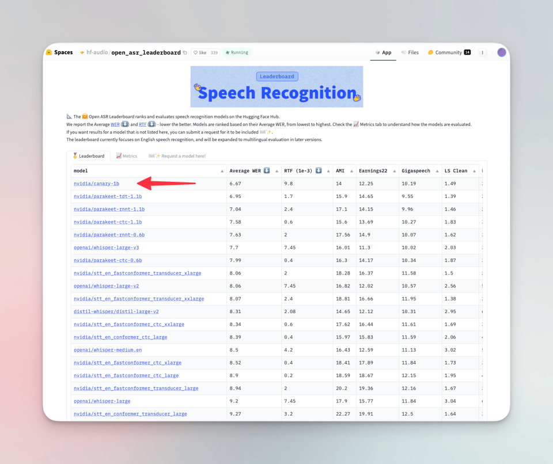This screenshot has height=464, width=553.
Task: Open the Request a model here tab
Action: (177, 156)
